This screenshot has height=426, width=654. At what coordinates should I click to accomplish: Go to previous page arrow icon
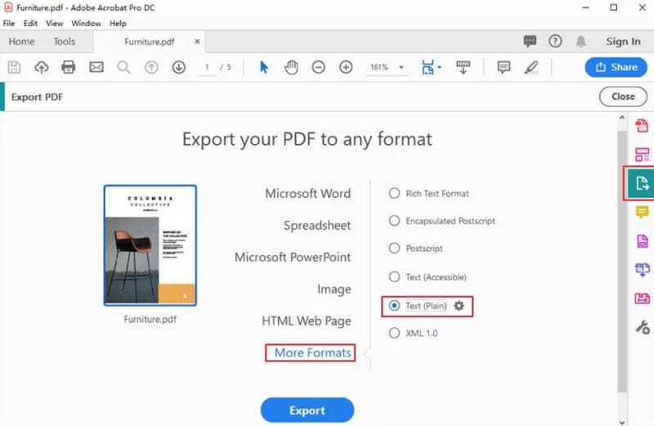coord(151,67)
